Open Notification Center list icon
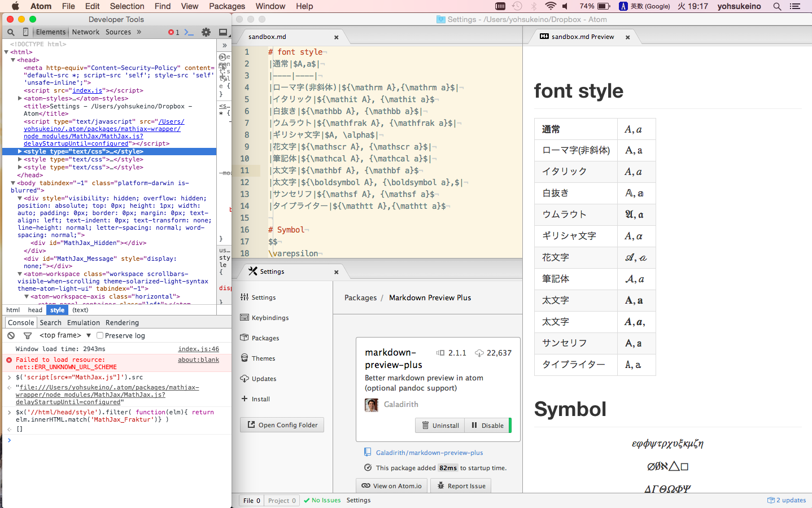 (x=795, y=6)
